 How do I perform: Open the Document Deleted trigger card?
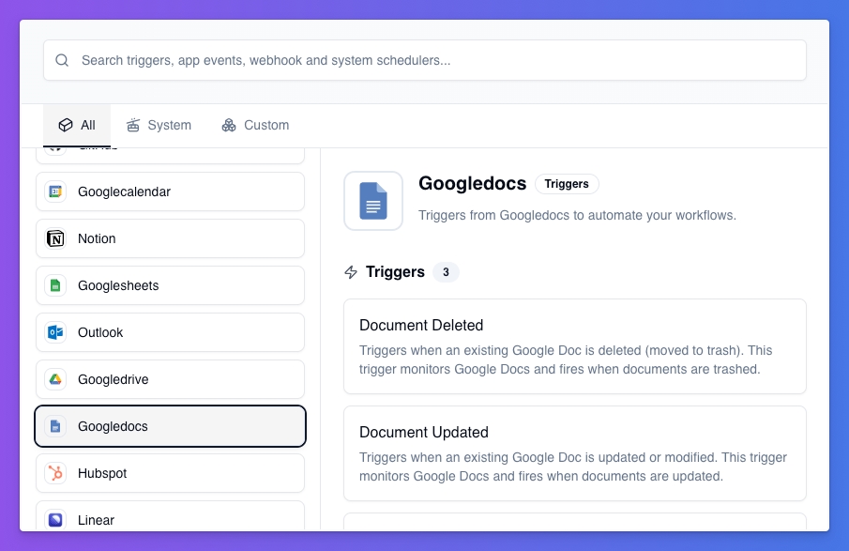pos(575,346)
